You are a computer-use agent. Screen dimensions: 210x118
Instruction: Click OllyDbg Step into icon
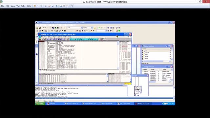[x=54, y=39]
